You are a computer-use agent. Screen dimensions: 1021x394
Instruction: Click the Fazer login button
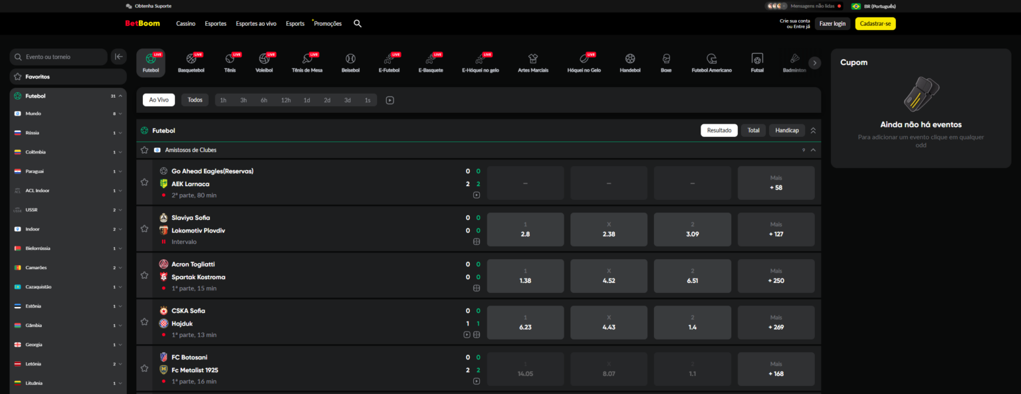click(832, 23)
